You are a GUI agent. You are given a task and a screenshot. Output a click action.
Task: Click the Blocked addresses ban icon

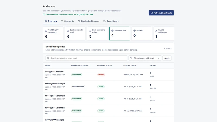click(x=79, y=21)
